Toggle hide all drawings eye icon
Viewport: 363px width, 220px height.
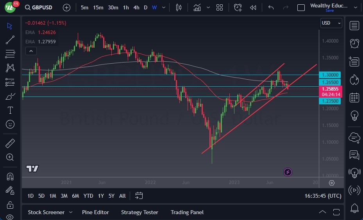[x=10, y=217]
